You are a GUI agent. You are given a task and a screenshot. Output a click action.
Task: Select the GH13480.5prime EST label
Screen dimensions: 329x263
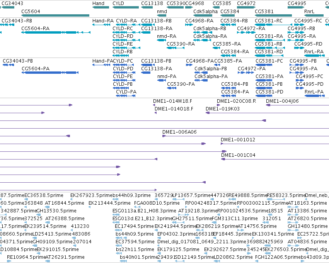tap(308, 226)
